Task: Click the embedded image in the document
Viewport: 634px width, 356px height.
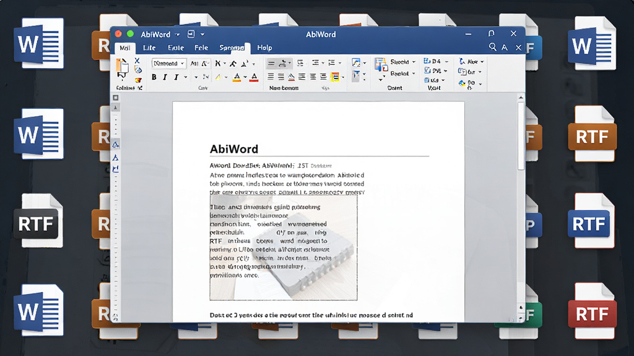Action: 284,247
